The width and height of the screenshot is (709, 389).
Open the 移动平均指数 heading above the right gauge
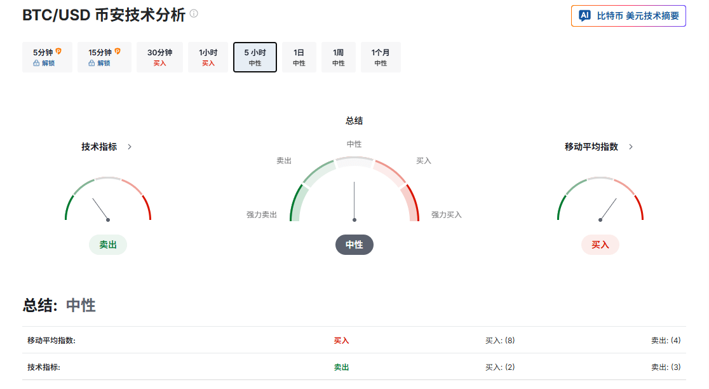[x=591, y=147]
